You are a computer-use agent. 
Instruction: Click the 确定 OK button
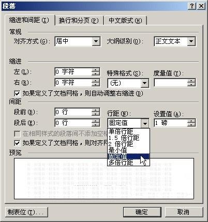[x=142, y=212]
